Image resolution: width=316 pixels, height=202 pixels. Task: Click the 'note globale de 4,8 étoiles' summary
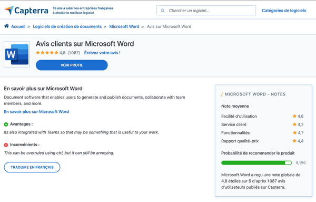(261, 181)
